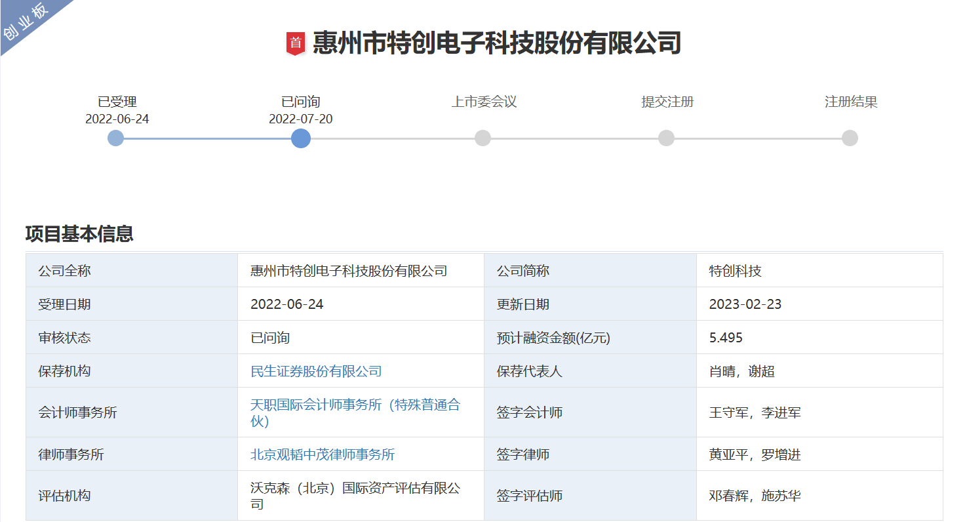Click the 公司全称 value cell in table
967x522 pixels.
[361, 270]
